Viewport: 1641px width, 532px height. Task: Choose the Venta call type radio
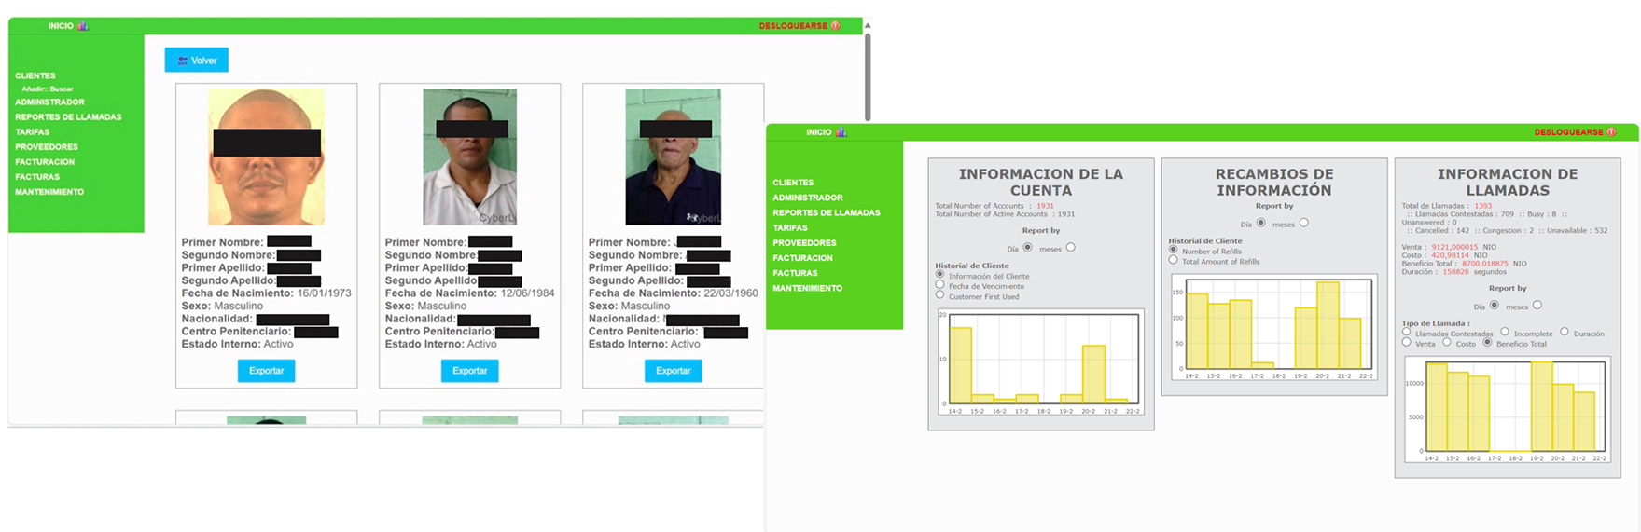tap(1407, 343)
